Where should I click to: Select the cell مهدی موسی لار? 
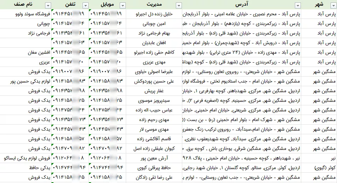click(x=154, y=130)
